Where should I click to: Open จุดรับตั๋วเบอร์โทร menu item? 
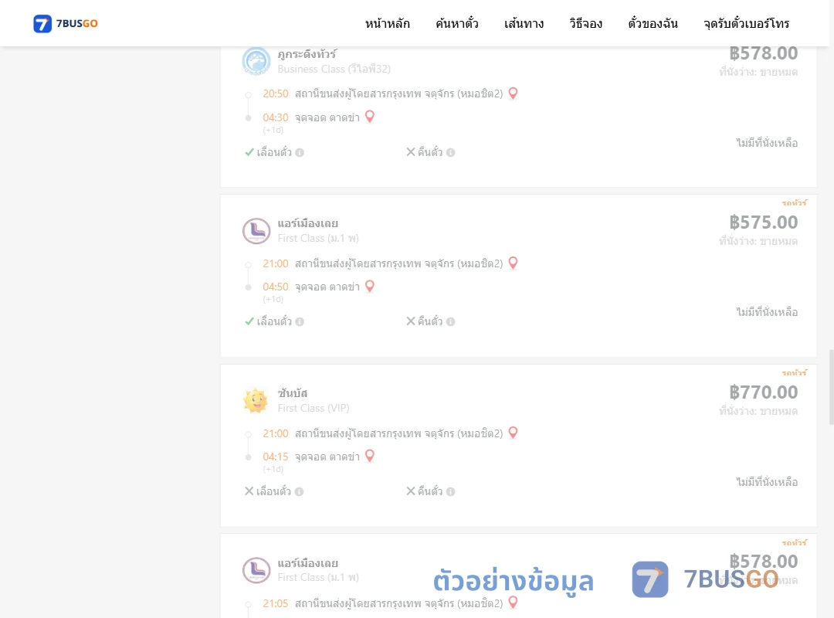pos(746,23)
